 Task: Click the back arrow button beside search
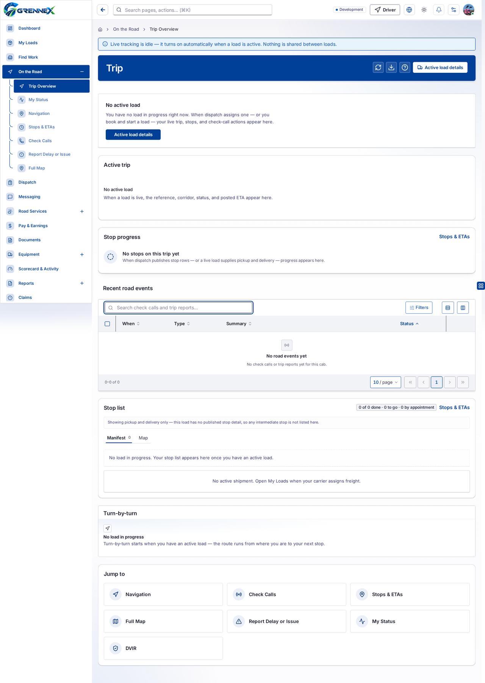(103, 10)
